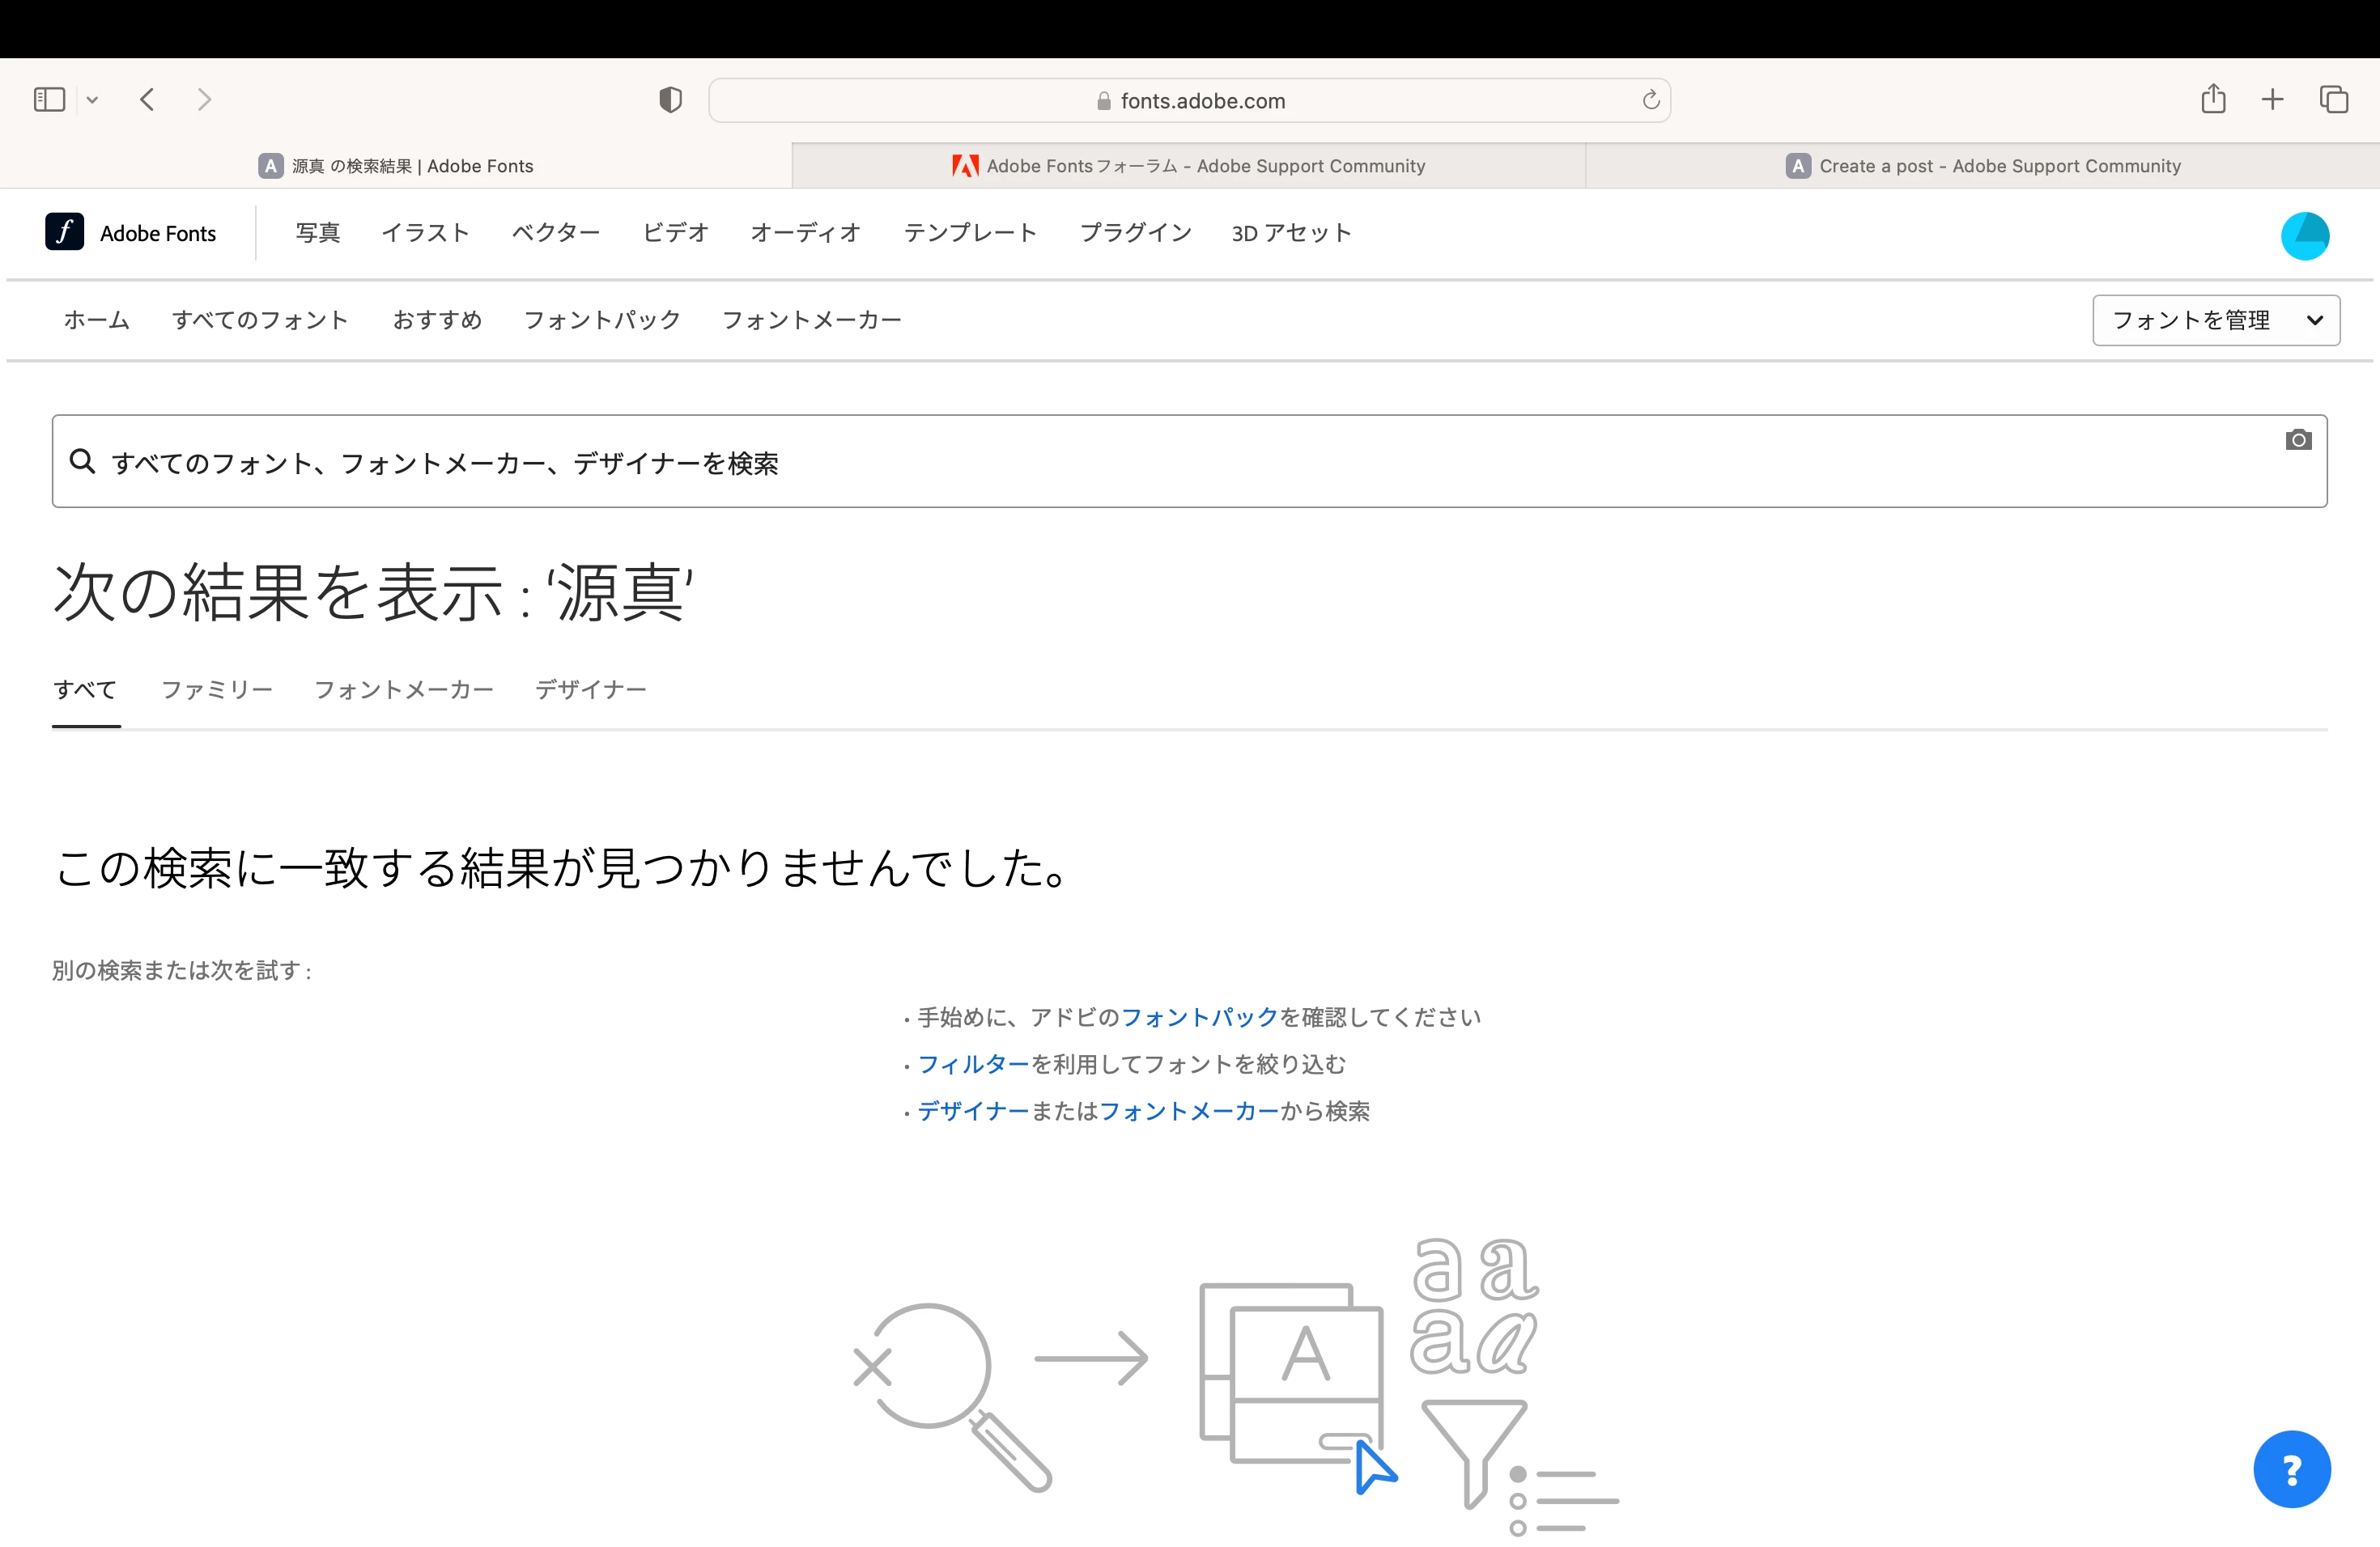Click the Adobe Fonts logo icon
Viewport: 2380px width, 1547px height.
64,232
